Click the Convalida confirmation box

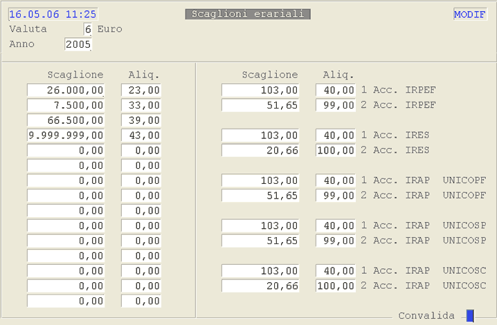470,315
